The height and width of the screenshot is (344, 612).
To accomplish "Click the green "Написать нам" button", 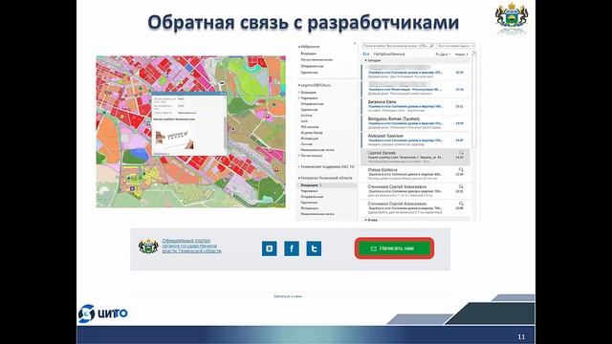I will 394,248.
